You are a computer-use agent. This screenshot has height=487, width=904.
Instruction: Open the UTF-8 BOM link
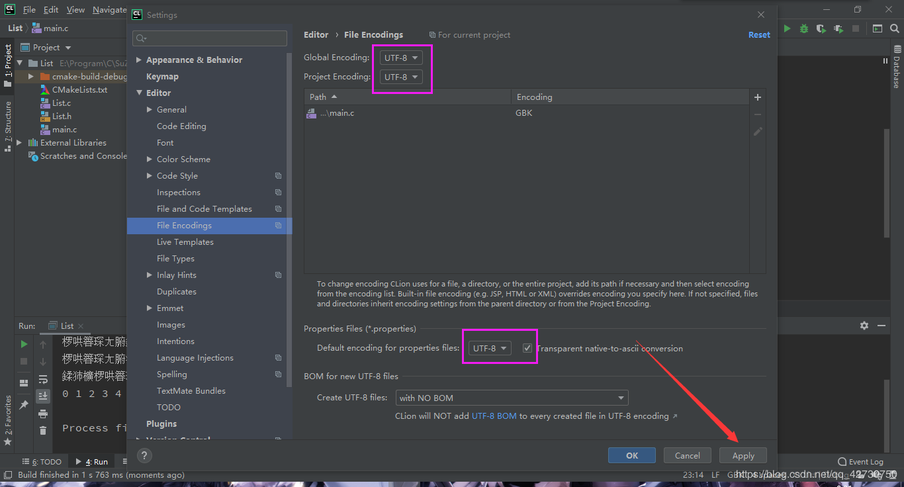[494, 416]
